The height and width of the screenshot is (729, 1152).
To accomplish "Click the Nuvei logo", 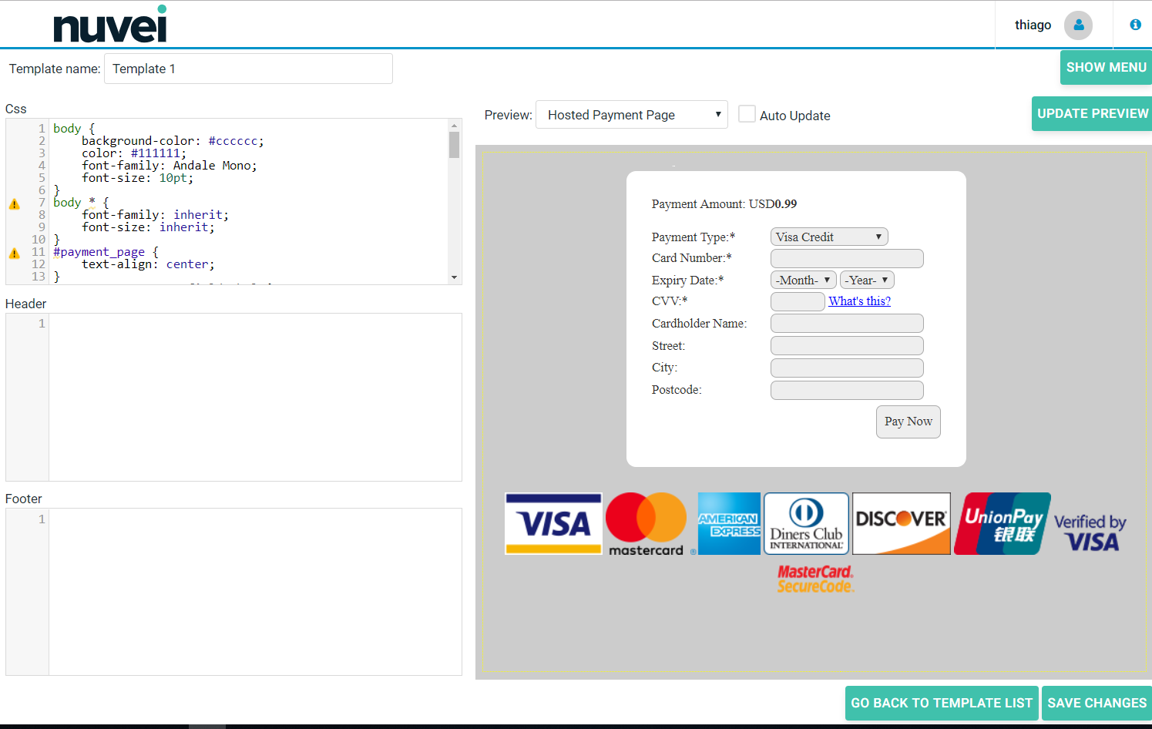I will (110, 25).
